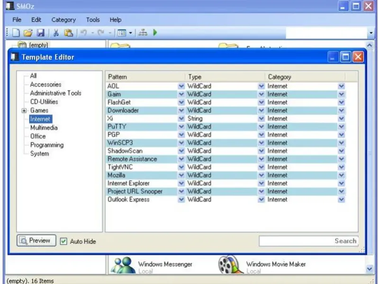The width and height of the screenshot is (379, 284).
Task: Click the Windows Messenger icon
Action: pos(123,265)
